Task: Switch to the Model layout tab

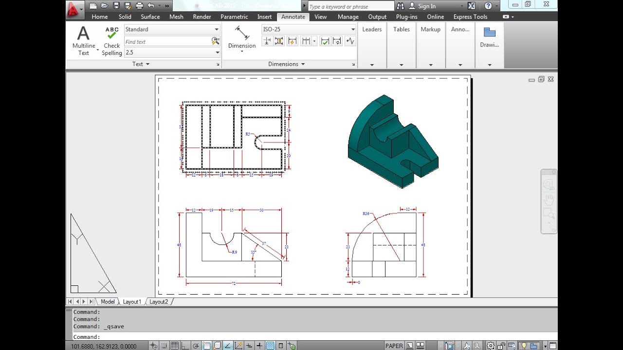Action: tap(108, 302)
